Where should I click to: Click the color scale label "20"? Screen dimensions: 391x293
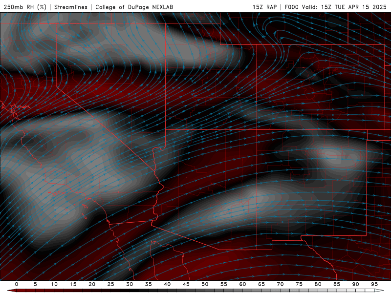(92, 284)
